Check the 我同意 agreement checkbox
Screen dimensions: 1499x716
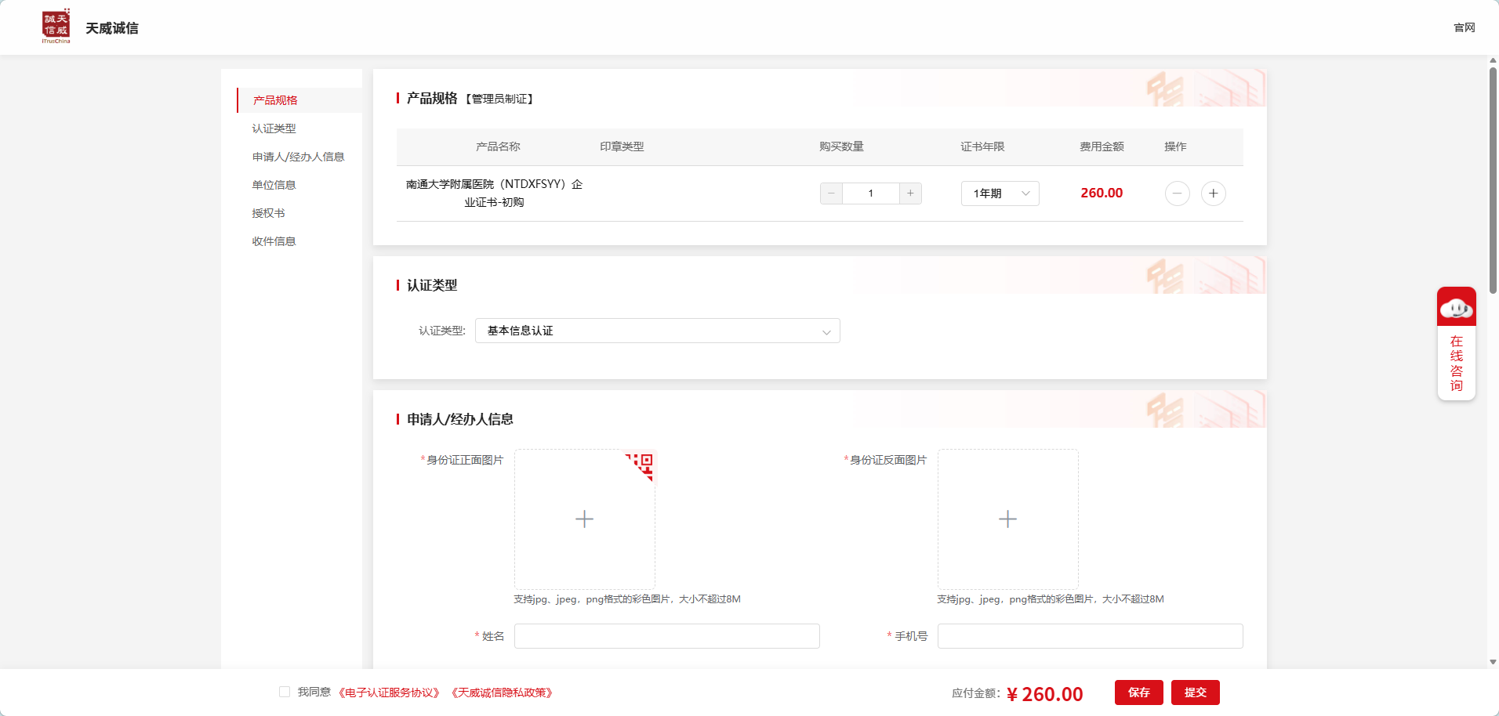tap(285, 692)
